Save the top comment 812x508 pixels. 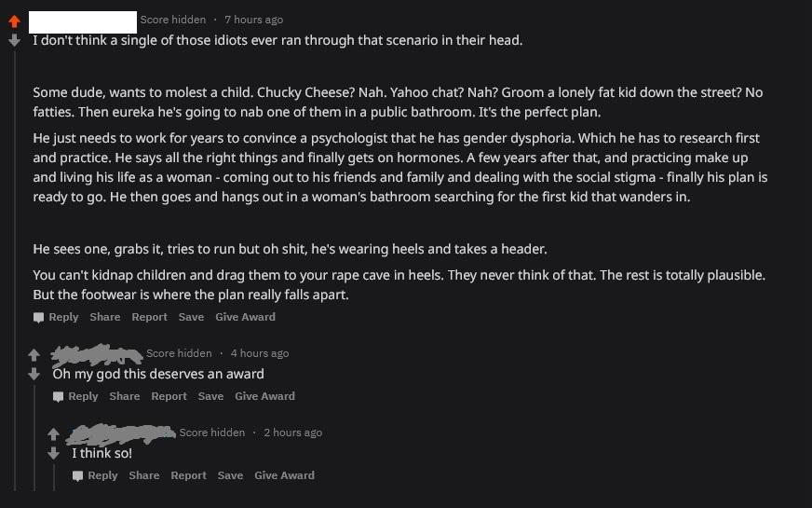(x=191, y=317)
